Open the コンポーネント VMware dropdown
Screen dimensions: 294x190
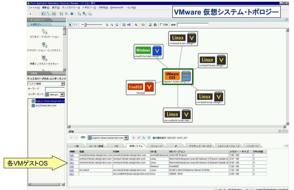click(x=62, y=95)
